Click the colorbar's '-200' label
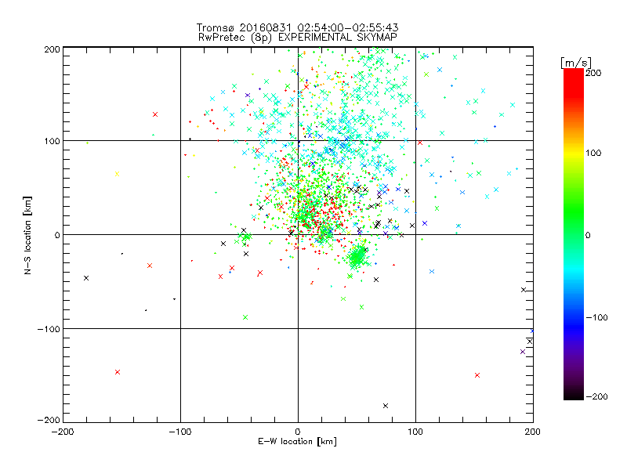The height and width of the screenshot is (470, 627). (x=596, y=397)
